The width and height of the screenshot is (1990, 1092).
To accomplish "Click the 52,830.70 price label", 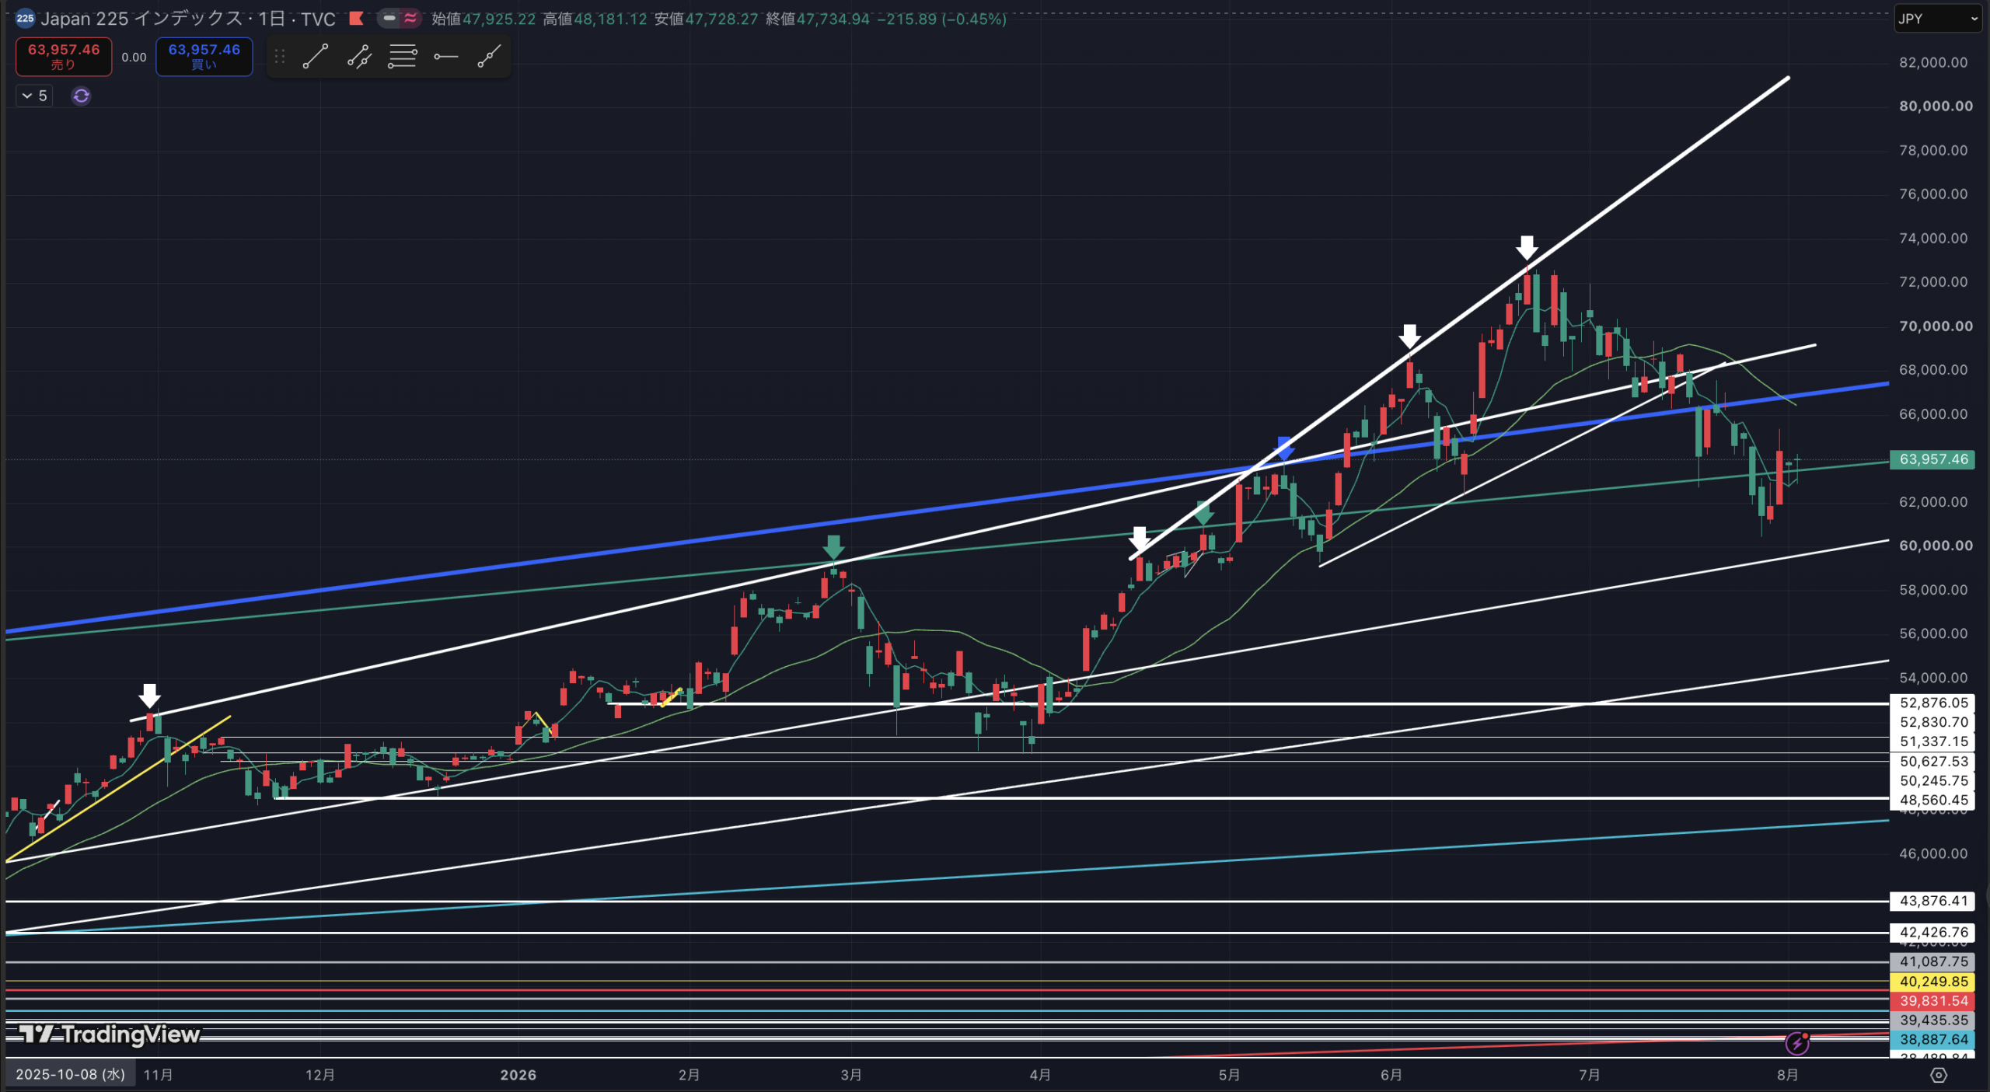I will 1933,723.
